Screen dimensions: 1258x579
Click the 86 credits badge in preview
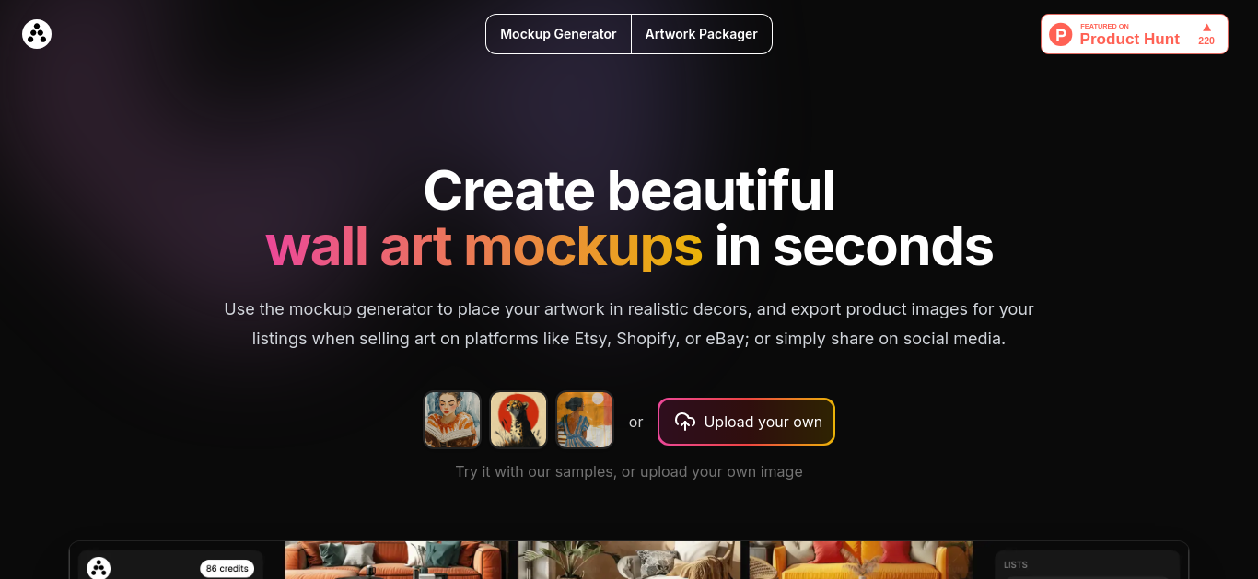[x=227, y=569]
